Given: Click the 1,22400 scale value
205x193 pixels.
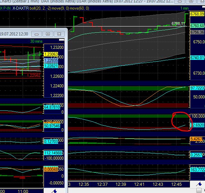Looking at the screenshot, I should pos(57,86).
